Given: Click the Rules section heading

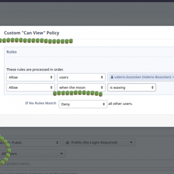Looking at the screenshot, I should click(12, 52).
